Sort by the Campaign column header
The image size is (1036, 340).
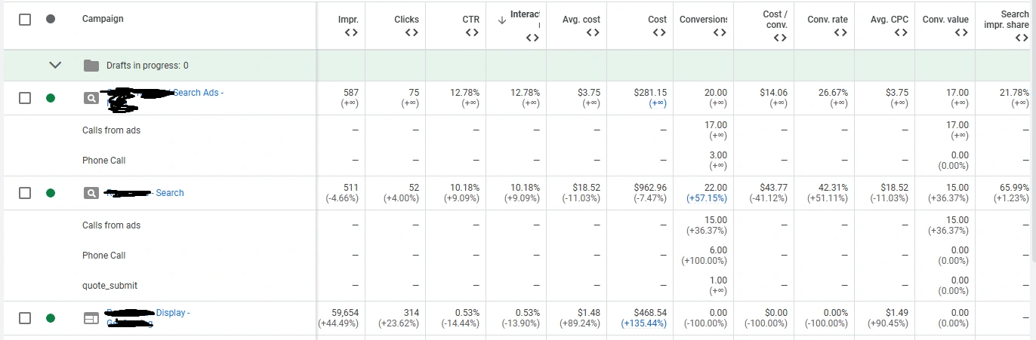(x=103, y=19)
